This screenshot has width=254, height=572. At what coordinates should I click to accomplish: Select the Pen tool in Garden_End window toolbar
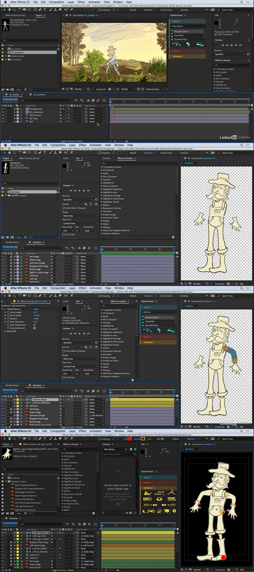[40, 10]
